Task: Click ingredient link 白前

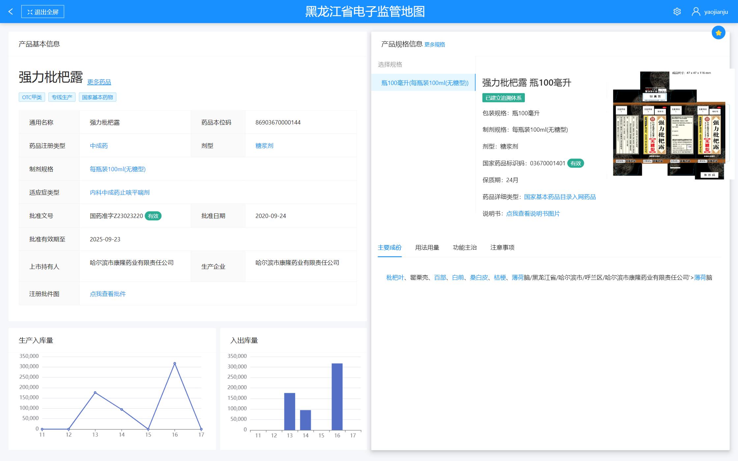Action: point(458,278)
